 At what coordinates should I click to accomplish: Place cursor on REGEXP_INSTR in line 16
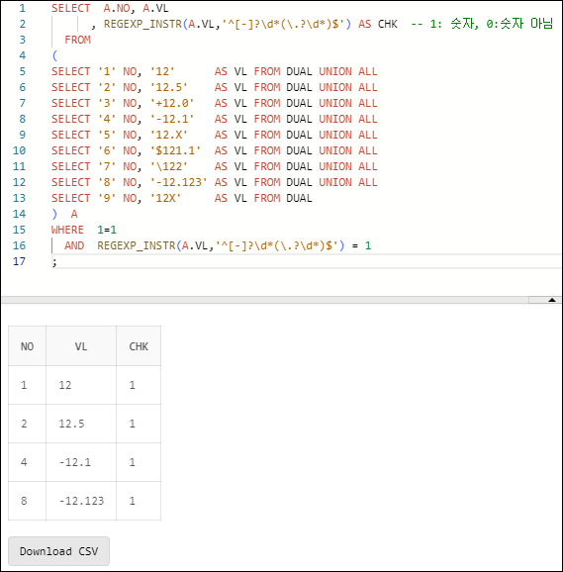tap(136, 245)
